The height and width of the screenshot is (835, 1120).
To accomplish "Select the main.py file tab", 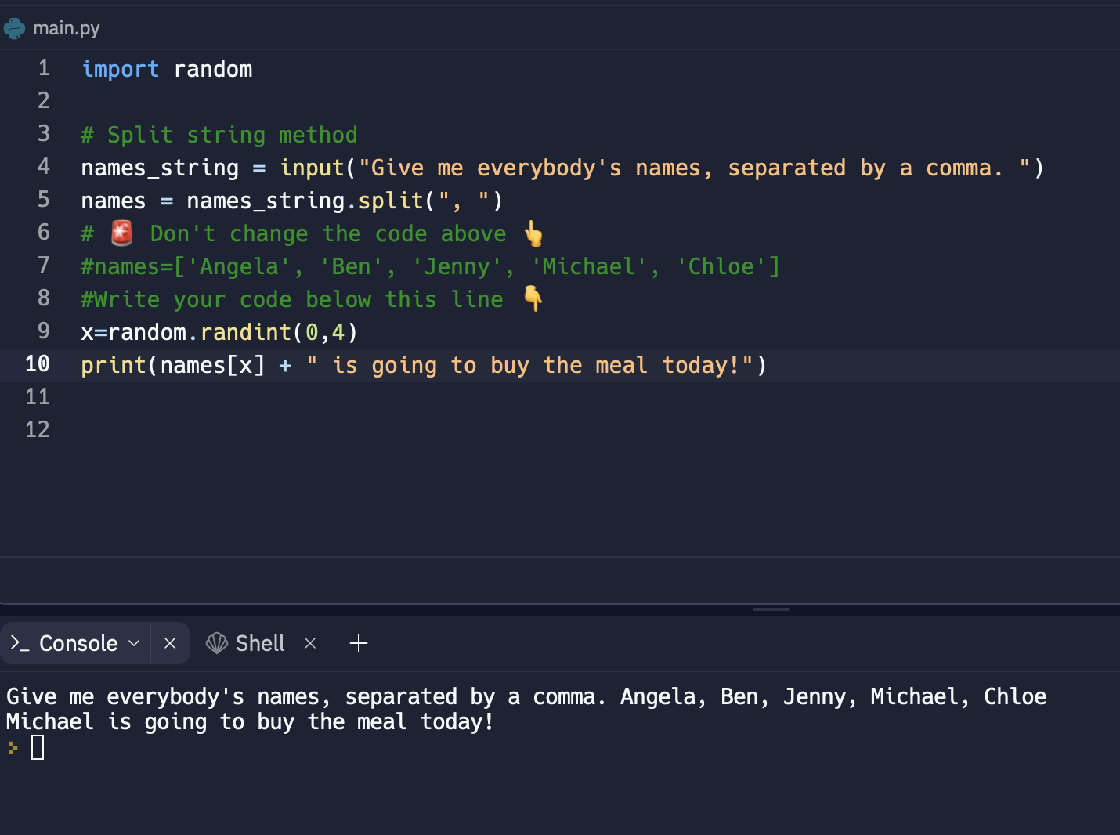I will click(52, 28).
